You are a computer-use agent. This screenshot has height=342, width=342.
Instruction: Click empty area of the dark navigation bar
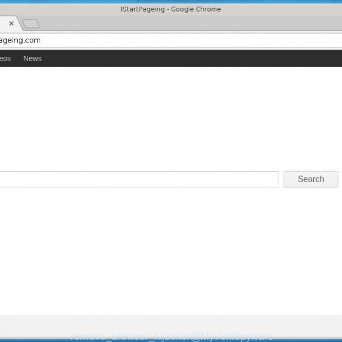click(193, 58)
